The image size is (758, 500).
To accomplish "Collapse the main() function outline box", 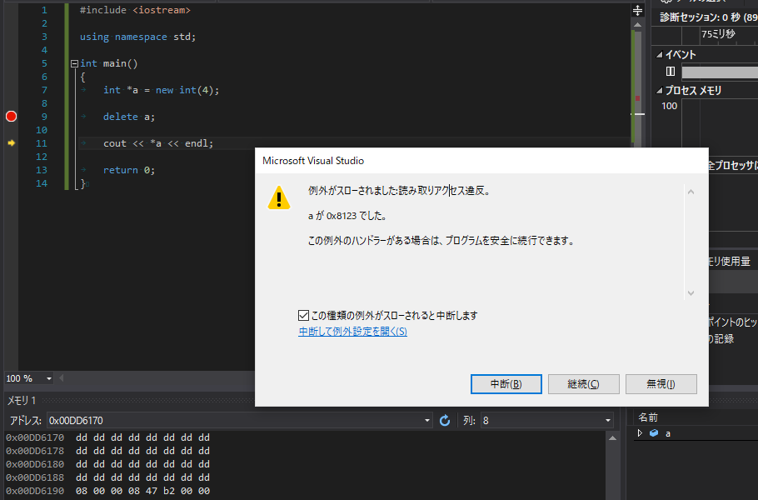I will [x=74, y=63].
